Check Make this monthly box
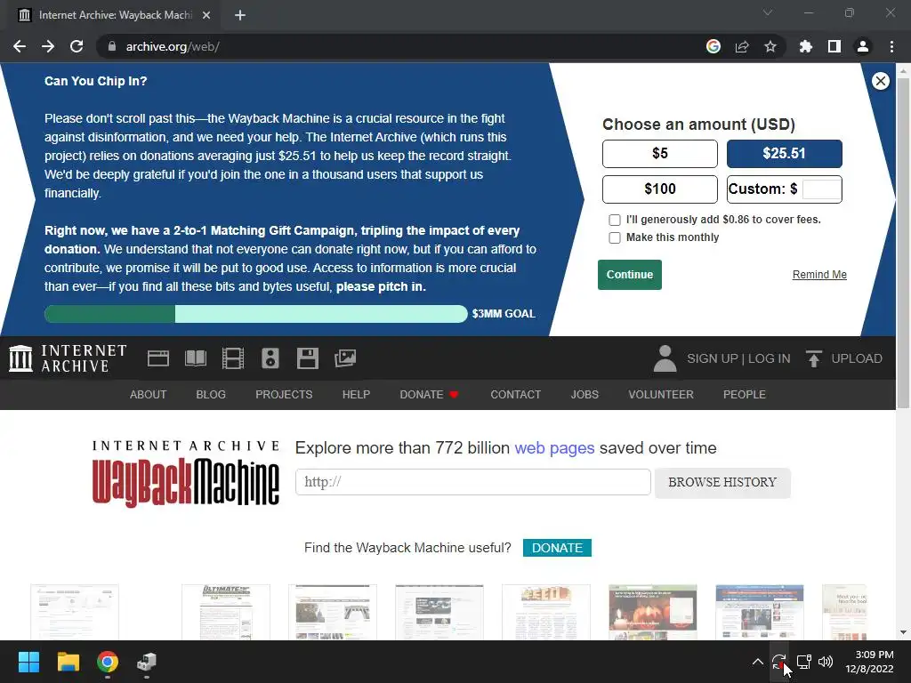Image resolution: width=911 pixels, height=683 pixels. pos(615,237)
